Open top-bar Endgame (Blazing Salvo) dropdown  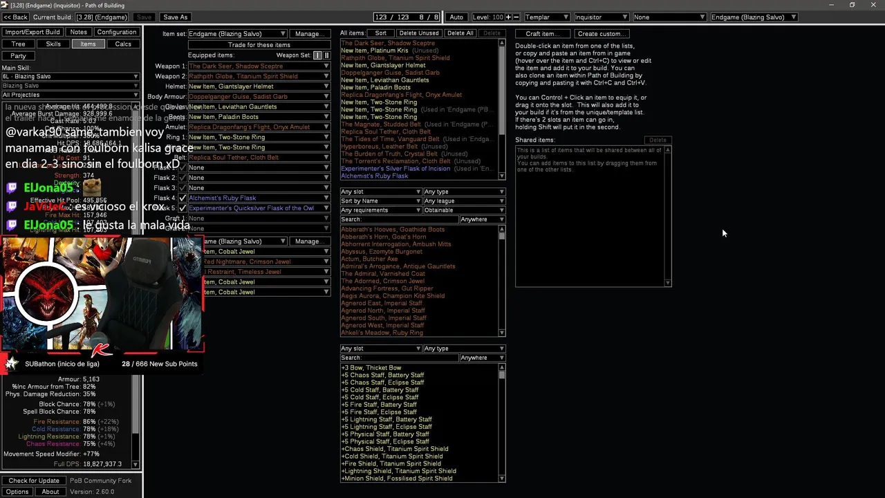(754, 17)
